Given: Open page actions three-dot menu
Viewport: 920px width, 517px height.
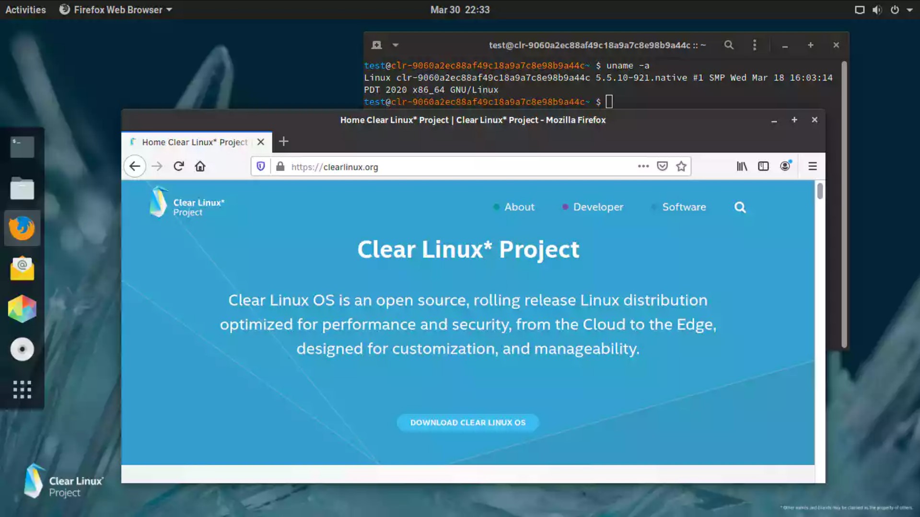Looking at the screenshot, I should pos(643,166).
